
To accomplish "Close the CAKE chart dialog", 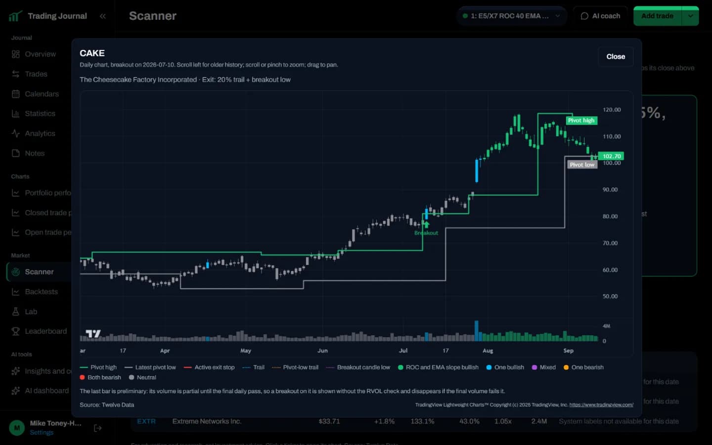I will 616,56.
